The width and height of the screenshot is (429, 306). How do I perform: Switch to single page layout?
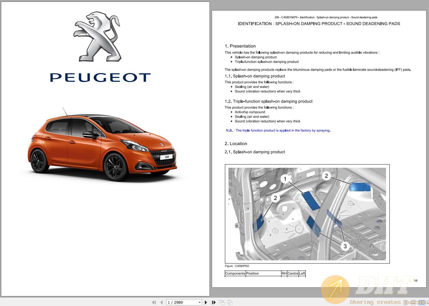click(405, 303)
